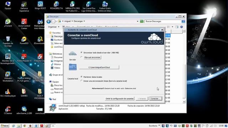Select the 'Elija qué sincronizar' radio button
This screenshot has width=228, height=128.
click(82, 57)
